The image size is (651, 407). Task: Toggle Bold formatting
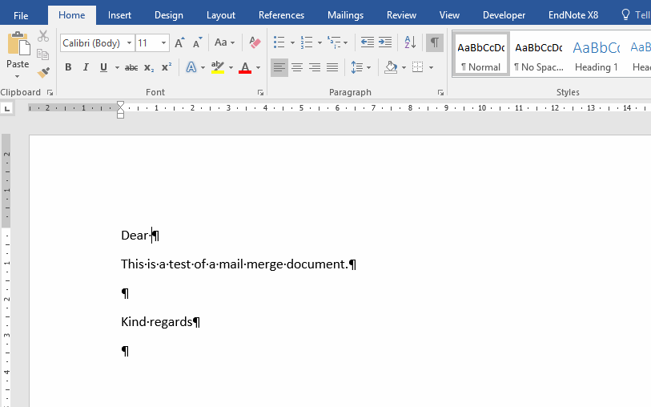tap(68, 68)
